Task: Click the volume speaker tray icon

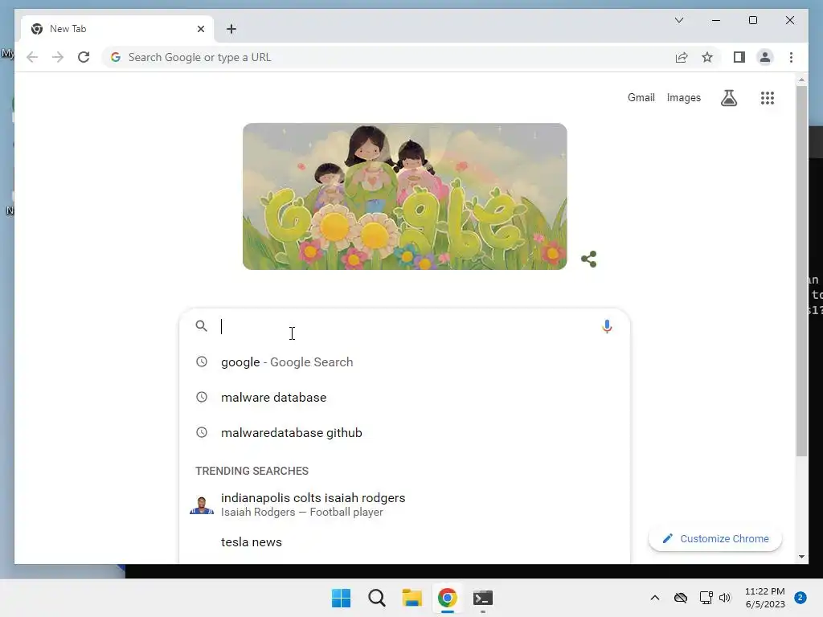Action: [x=725, y=598]
